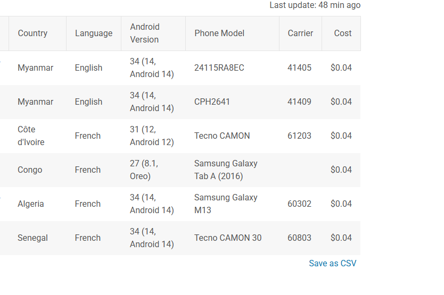
Task: Click the Android Version column header
Action: (x=145, y=33)
